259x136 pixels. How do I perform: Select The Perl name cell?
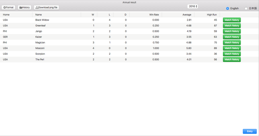pyautogui.click(x=40, y=60)
